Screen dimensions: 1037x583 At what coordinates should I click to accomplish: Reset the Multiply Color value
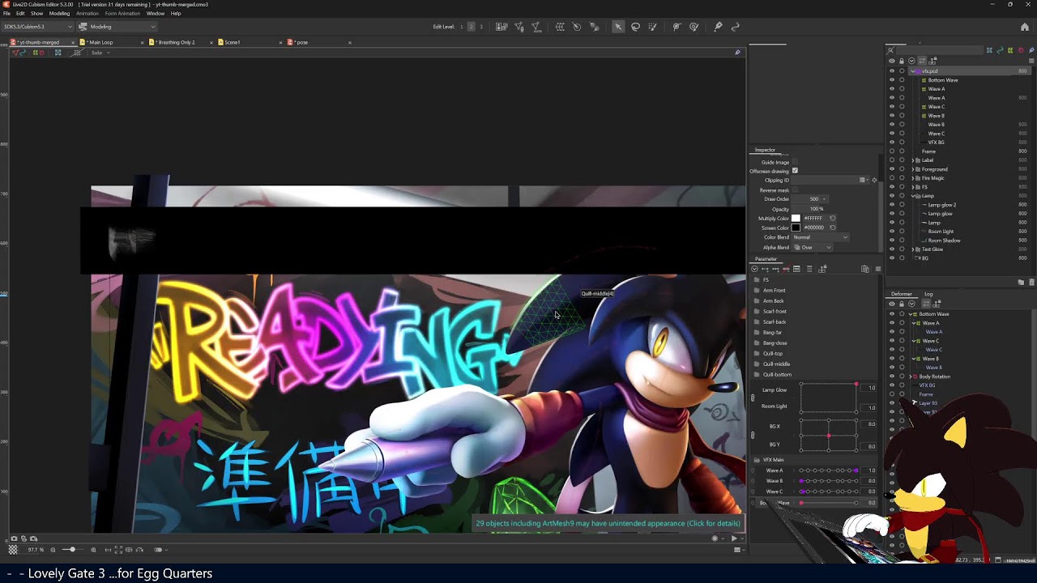(832, 218)
